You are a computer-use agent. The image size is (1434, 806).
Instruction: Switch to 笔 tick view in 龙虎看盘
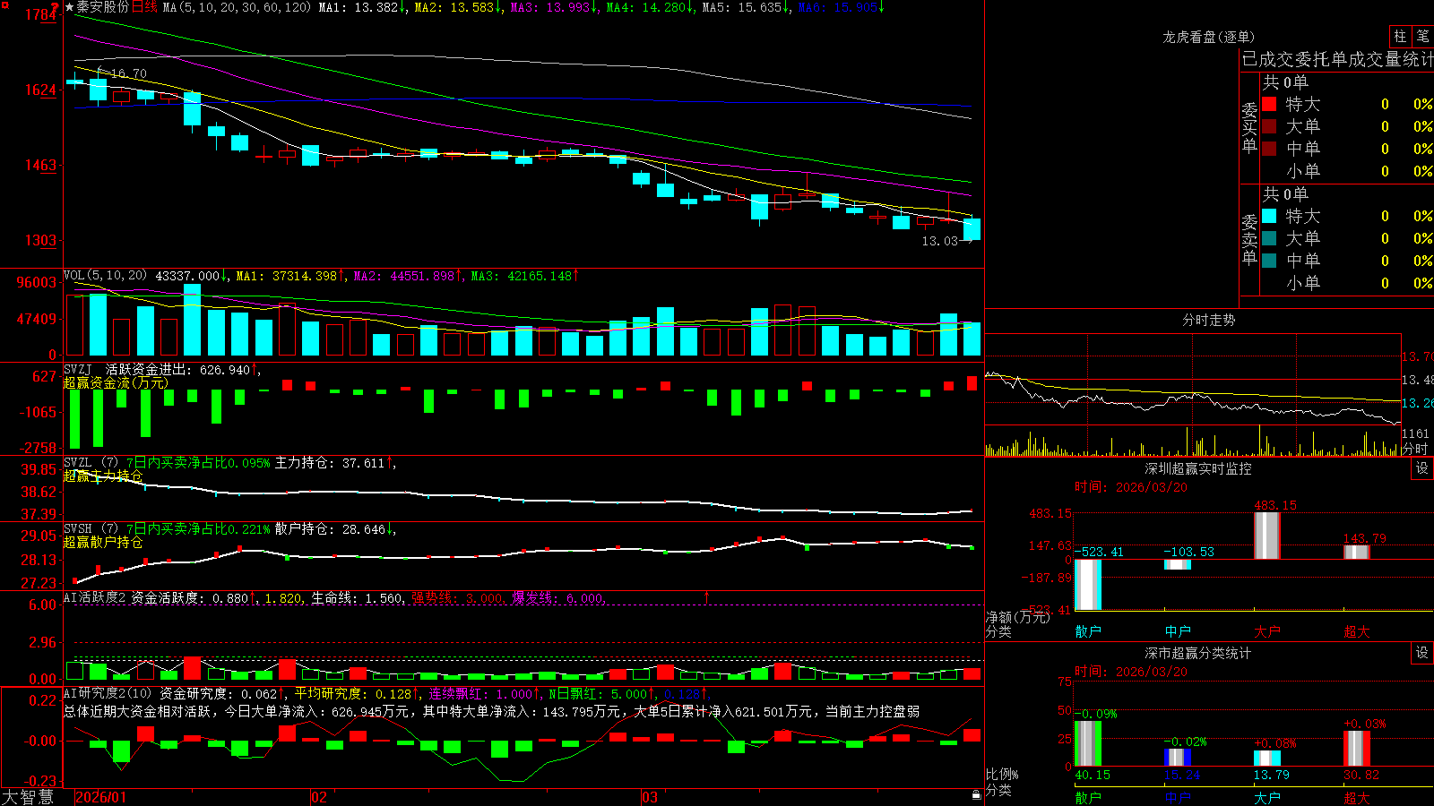(x=1422, y=36)
